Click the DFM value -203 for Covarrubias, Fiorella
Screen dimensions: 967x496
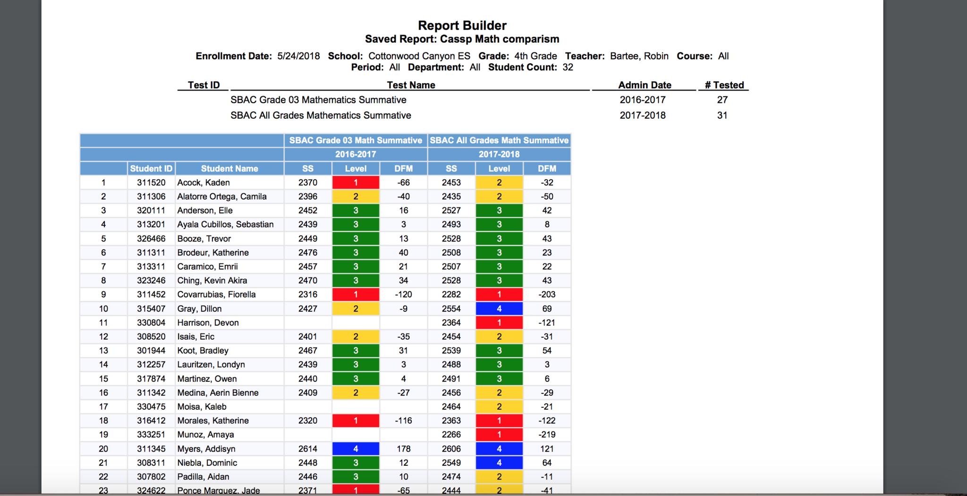coord(547,295)
